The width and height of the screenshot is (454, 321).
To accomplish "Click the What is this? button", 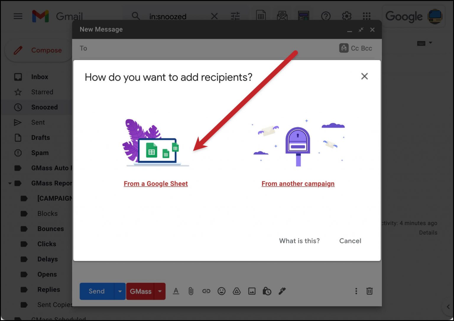I will point(299,241).
